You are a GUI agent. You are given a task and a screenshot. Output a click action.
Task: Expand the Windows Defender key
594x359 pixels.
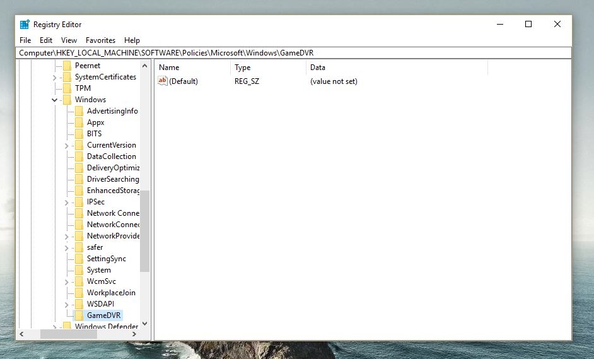tap(55, 327)
